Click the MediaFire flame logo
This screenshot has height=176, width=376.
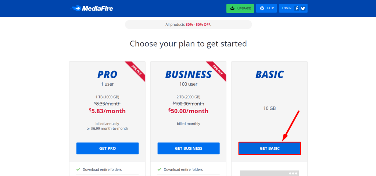coord(75,8)
